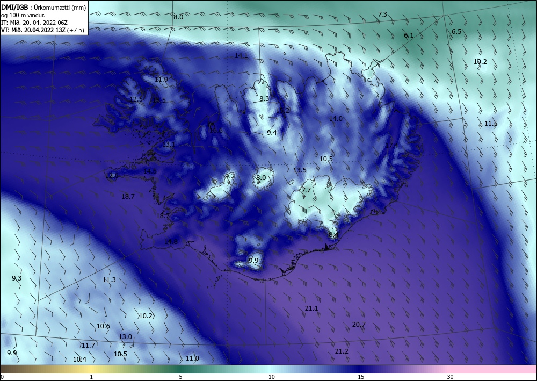Click the 20.7 value on the map
This screenshot has width=537, height=381.
coord(359,325)
